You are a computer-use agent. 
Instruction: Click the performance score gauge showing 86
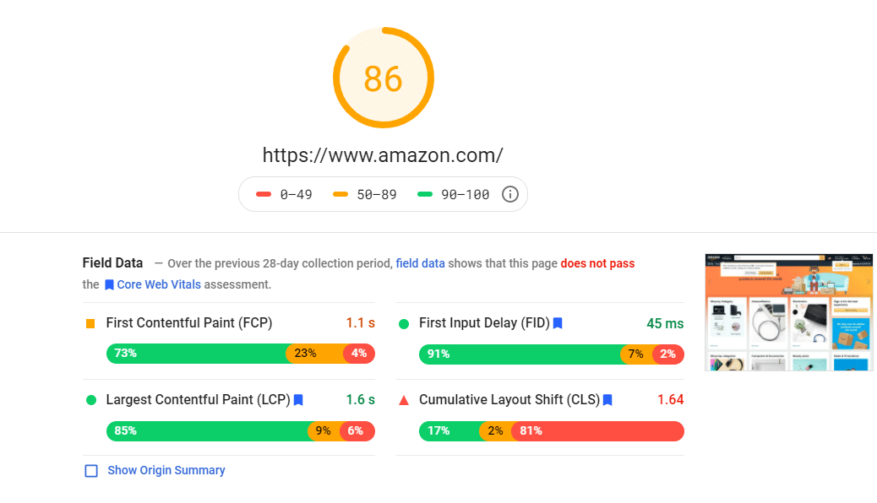384,78
